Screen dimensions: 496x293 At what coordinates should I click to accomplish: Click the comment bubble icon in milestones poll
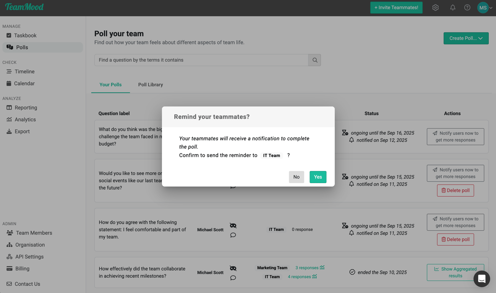click(233, 278)
